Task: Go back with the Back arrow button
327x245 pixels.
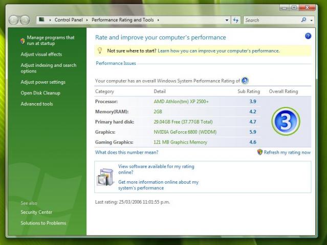Action: coord(13,20)
